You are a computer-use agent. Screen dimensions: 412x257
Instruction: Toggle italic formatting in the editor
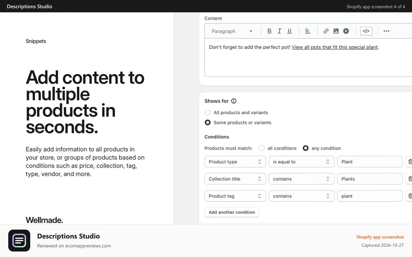click(279, 31)
